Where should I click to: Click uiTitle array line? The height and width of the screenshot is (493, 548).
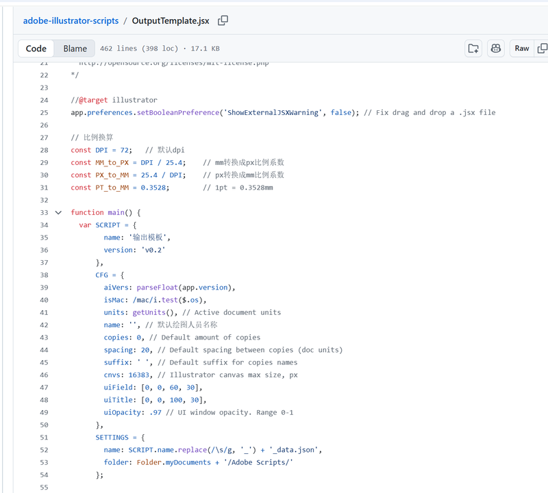pos(155,400)
